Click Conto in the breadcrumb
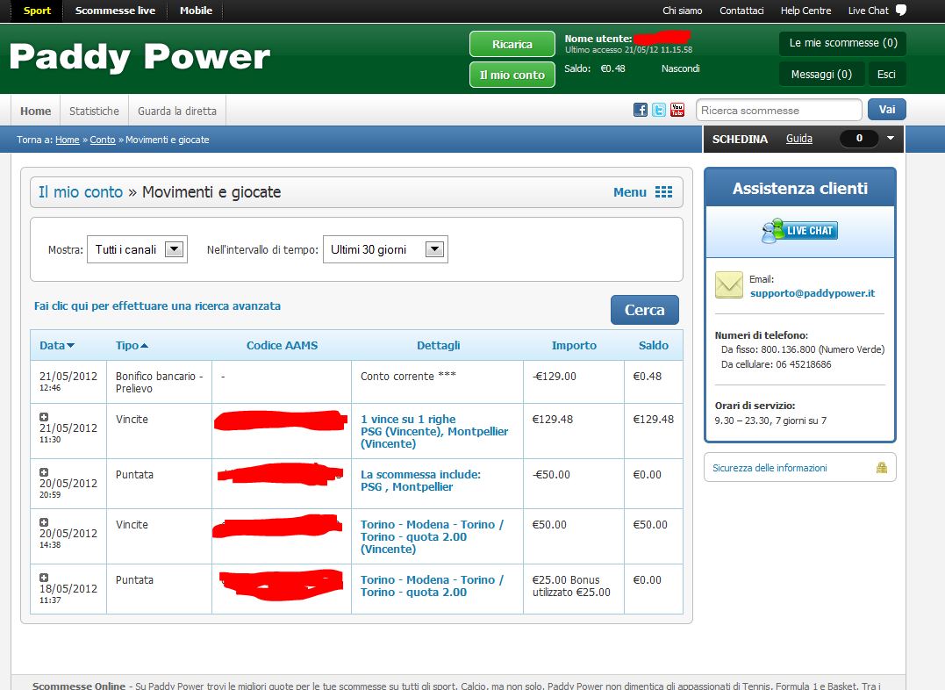The image size is (945, 690). click(103, 140)
